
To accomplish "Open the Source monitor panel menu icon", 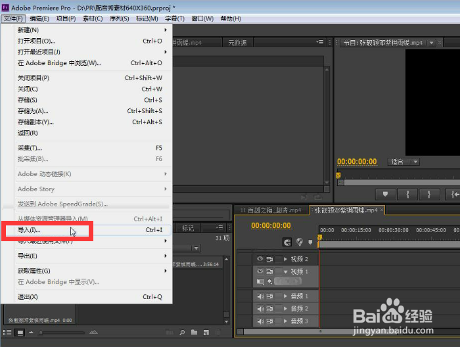I will pyautogui.click(x=320, y=42).
